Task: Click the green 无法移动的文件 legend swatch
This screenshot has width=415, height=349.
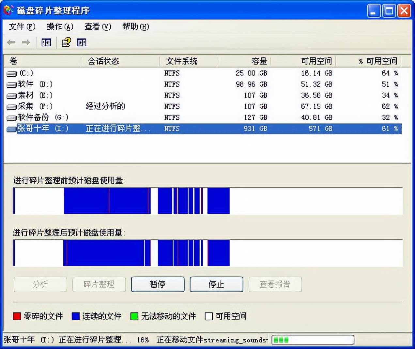Action: pyautogui.click(x=134, y=316)
